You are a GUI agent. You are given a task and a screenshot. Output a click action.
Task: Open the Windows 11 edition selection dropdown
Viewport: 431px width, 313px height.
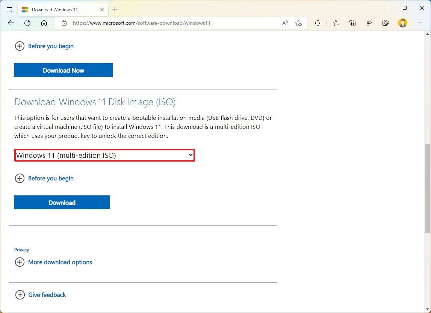pos(104,155)
